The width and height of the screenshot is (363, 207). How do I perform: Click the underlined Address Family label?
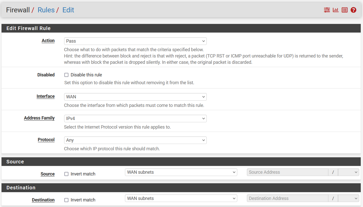(39, 118)
